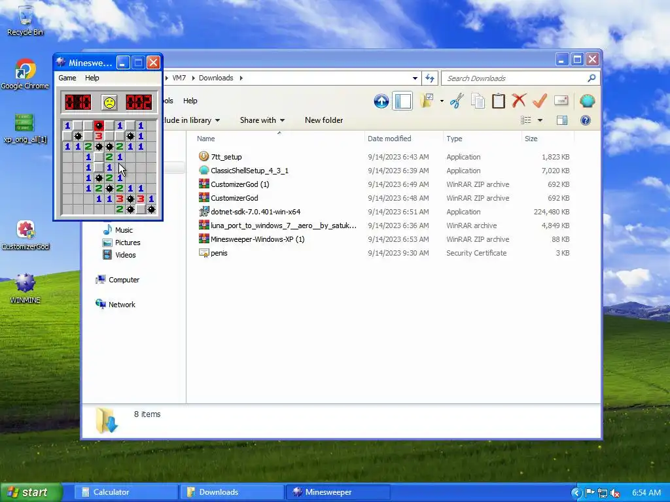Screen dimensions: 670x502
Task: Click the blue question mark help icon
Action: click(x=586, y=120)
